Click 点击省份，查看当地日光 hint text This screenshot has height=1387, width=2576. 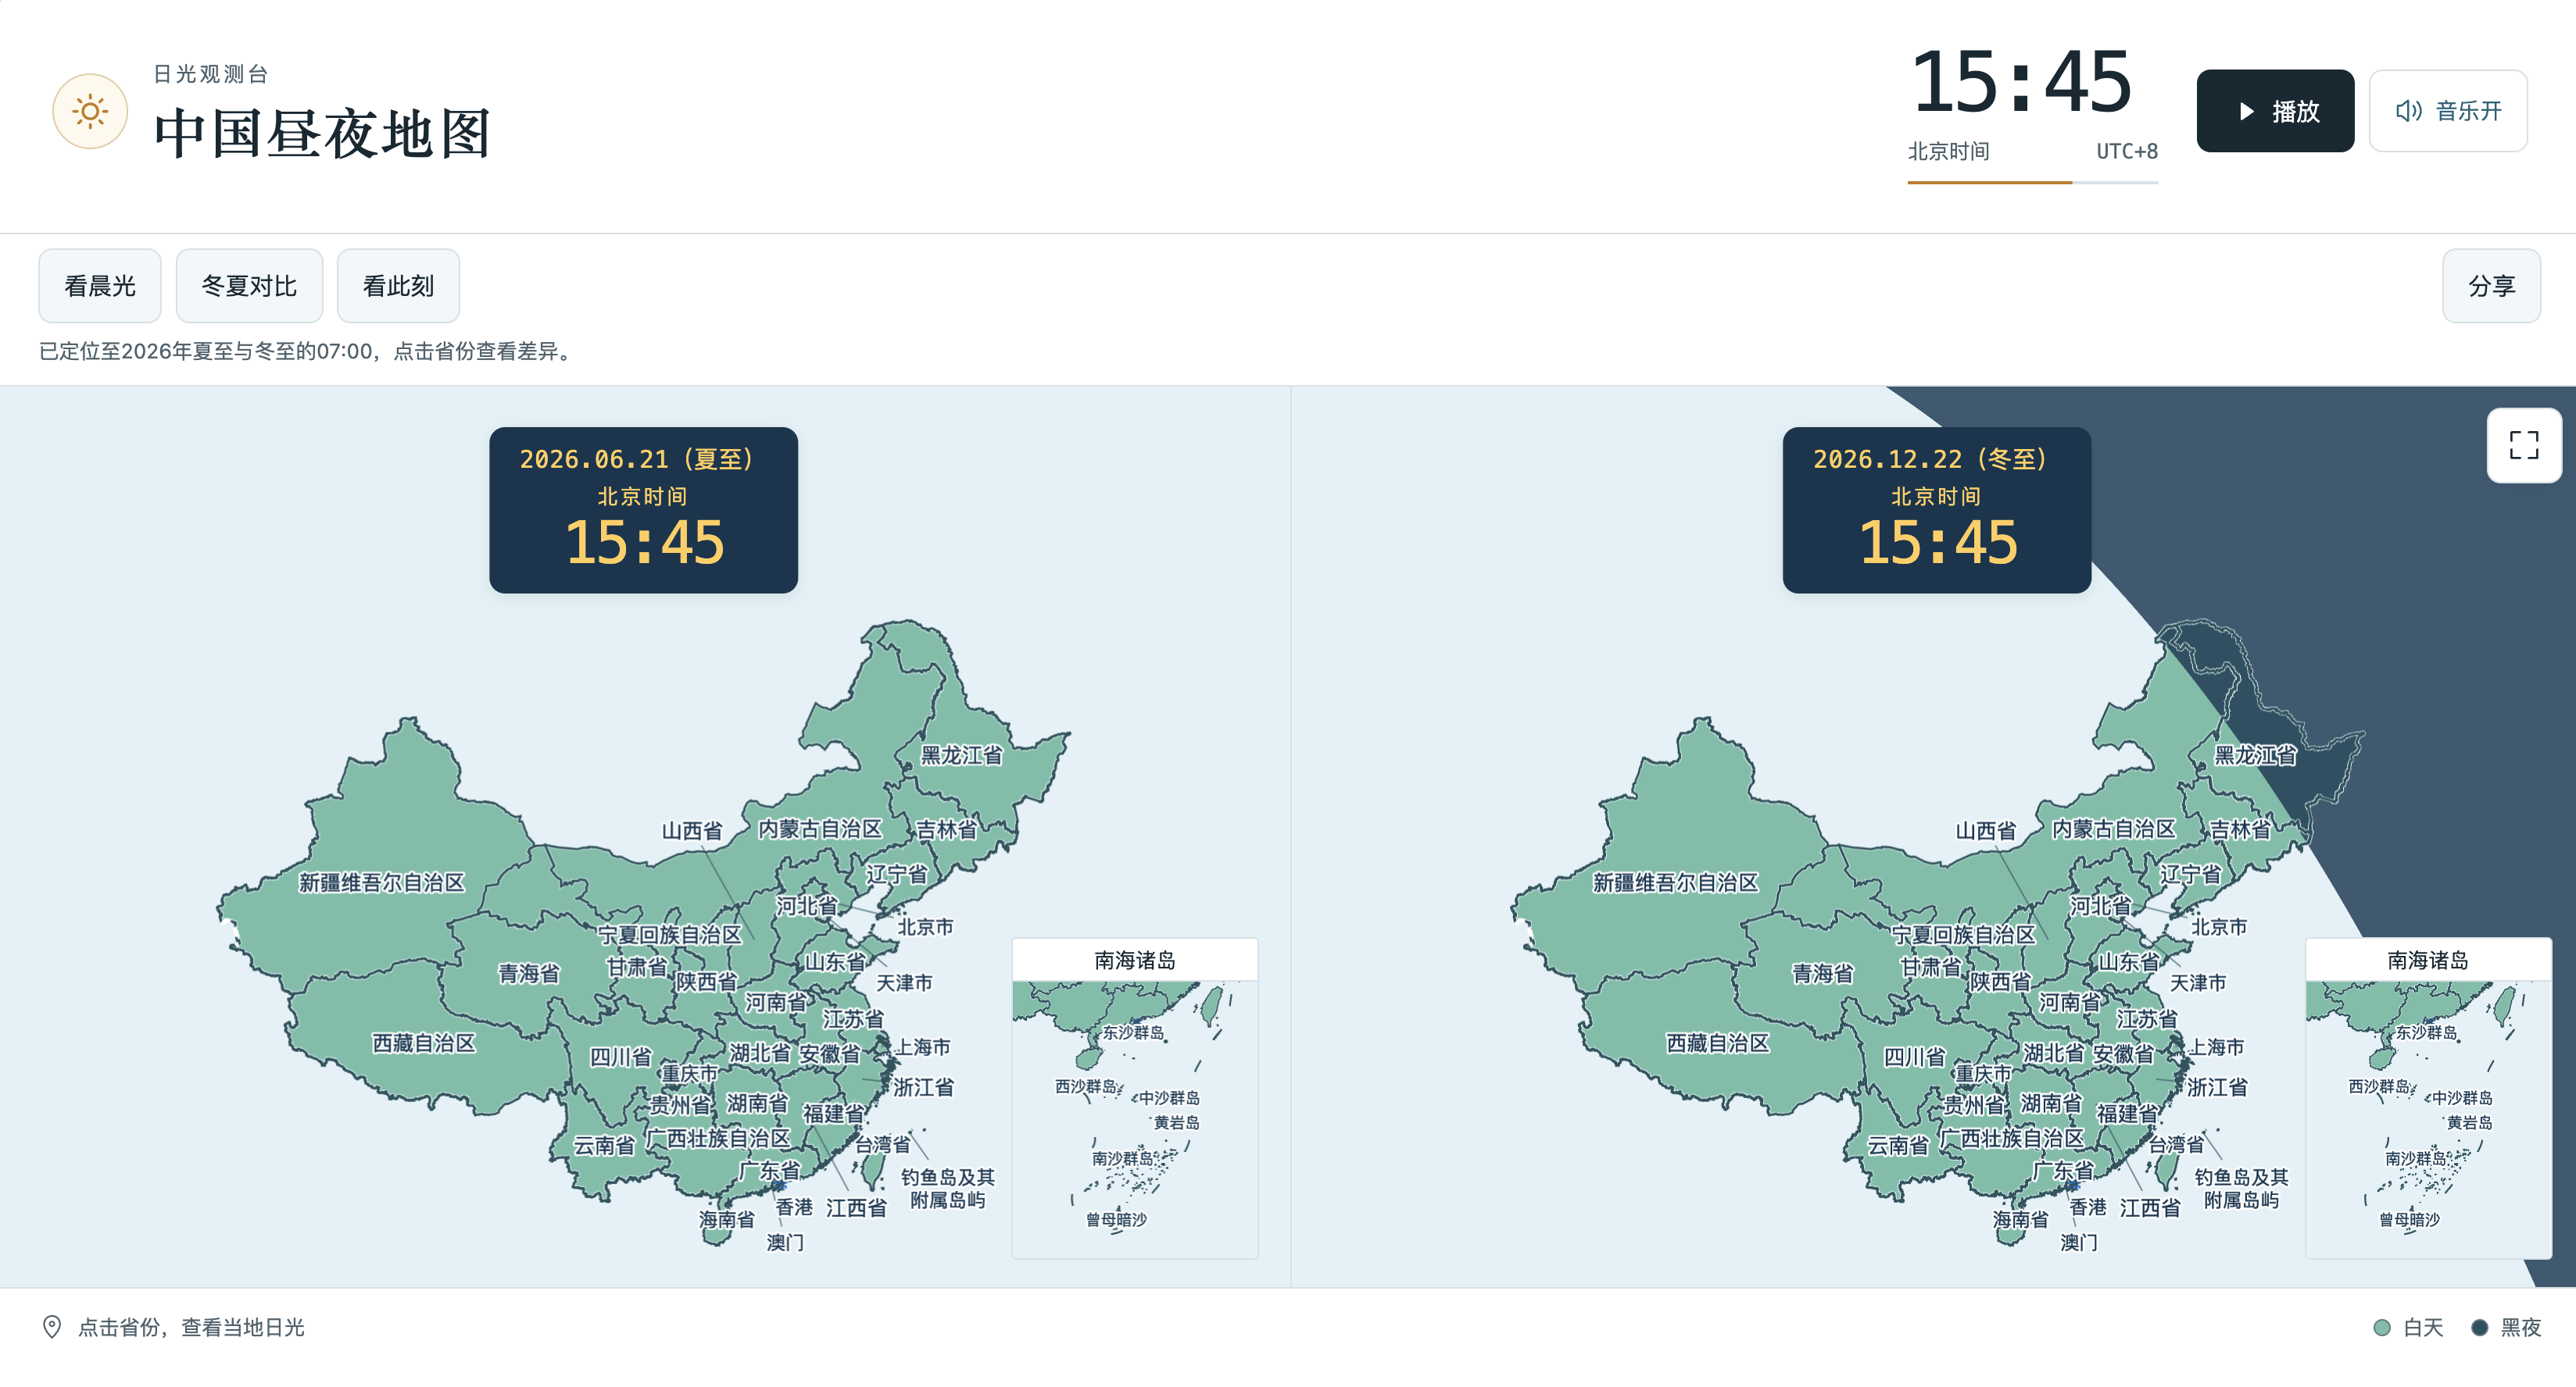tap(191, 1327)
